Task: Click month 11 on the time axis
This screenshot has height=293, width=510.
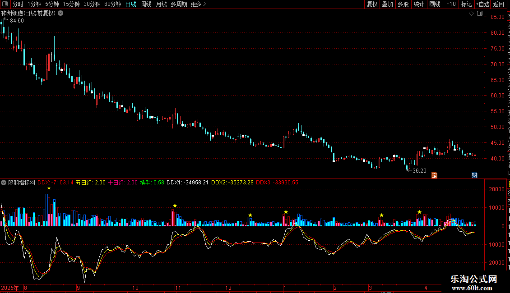Action: (178, 288)
